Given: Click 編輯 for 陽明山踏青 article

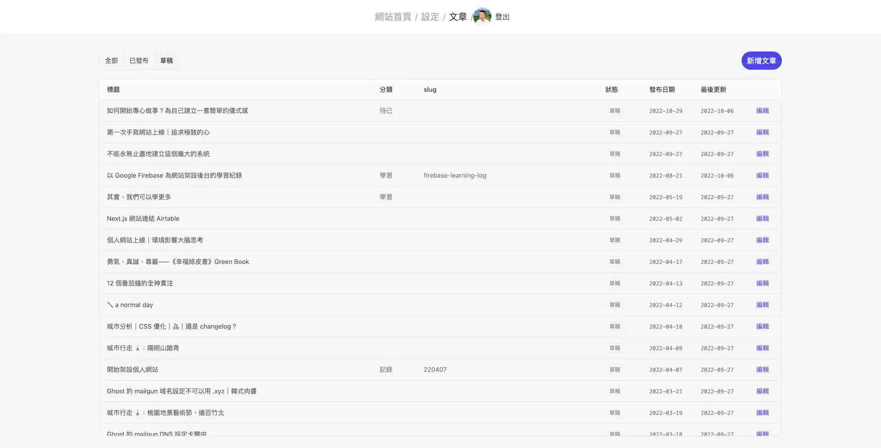Looking at the screenshot, I should (762, 348).
